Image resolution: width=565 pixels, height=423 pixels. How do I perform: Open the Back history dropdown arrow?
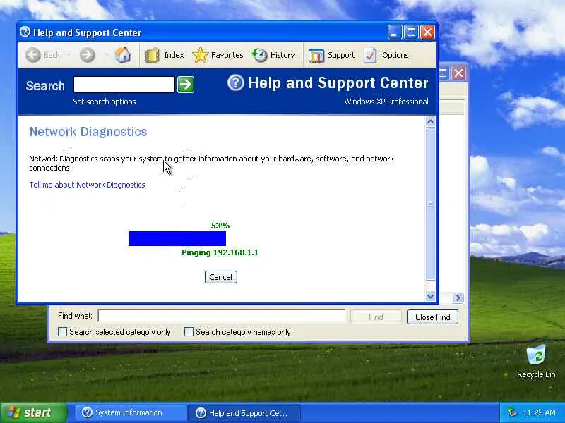69,55
